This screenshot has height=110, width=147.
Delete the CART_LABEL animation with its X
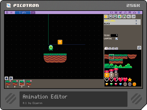coord(136,21)
